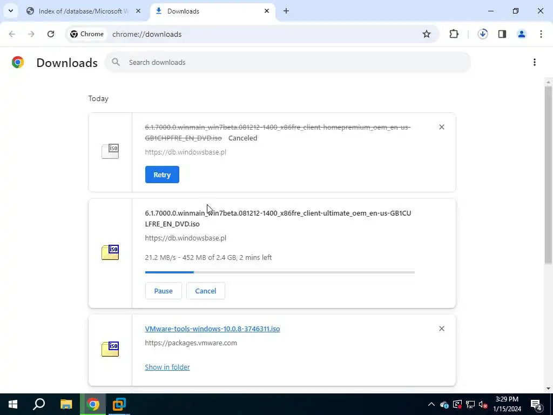Click the https://packages.vmware.com source text
This screenshot has height=415, width=553.
[191, 343]
